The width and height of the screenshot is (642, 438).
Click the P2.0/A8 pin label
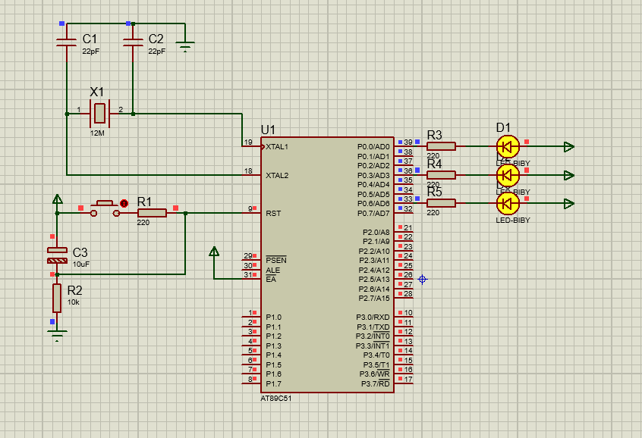pyautogui.click(x=376, y=232)
